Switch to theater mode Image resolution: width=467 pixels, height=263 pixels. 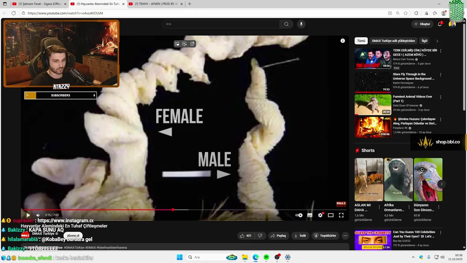click(x=331, y=215)
